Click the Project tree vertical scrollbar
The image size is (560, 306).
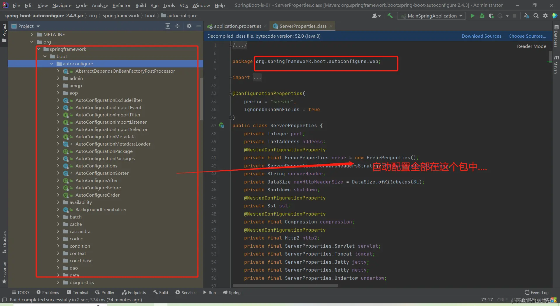[x=201, y=99]
